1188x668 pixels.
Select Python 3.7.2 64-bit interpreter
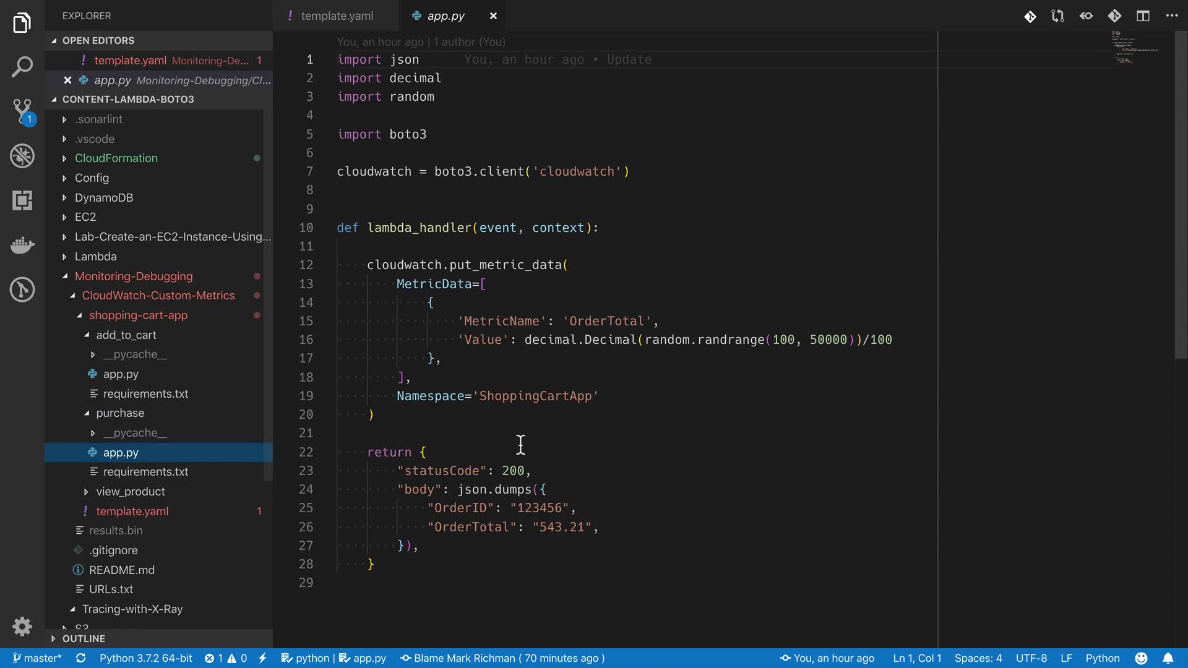click(x=145, y=658)
